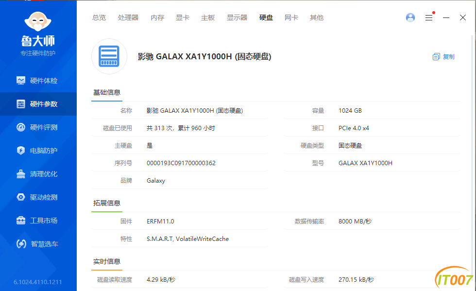Click the 鲁大师 logo avatar
This screenshot has width=476, height=291.
pyautogui.click(x=38, y=21)
